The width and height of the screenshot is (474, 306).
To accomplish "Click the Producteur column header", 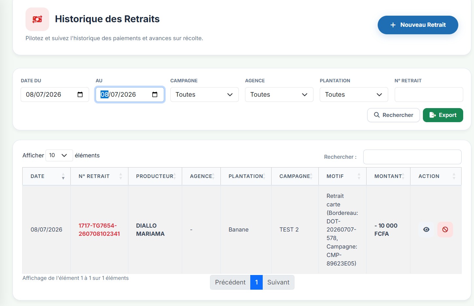I will coord(155,176).
